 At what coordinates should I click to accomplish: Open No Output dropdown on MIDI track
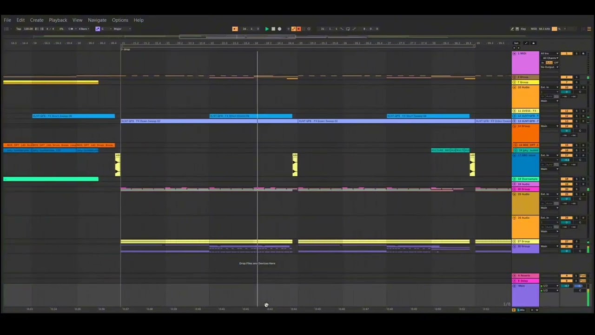tap(549, 67)
